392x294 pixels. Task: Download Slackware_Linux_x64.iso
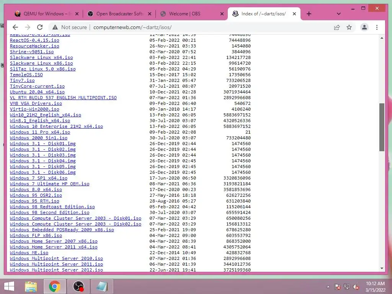pos(41,57)
